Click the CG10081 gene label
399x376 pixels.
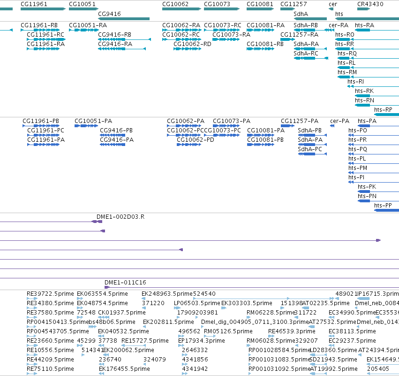pos(260,4)
